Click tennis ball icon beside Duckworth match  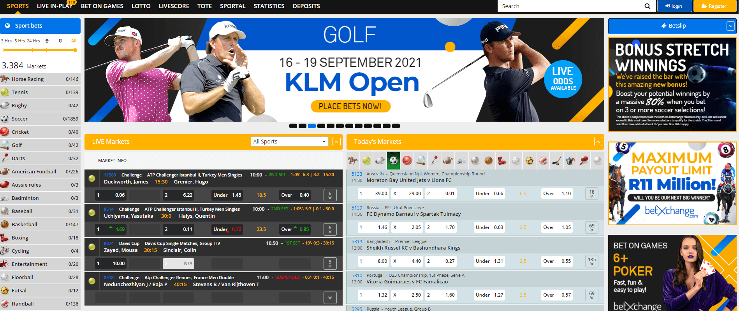92,178
